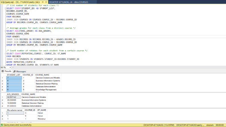The image size is (226, 127).
Task: Click the STUDENT_LIST column header
Action: [x=14, y=75]
